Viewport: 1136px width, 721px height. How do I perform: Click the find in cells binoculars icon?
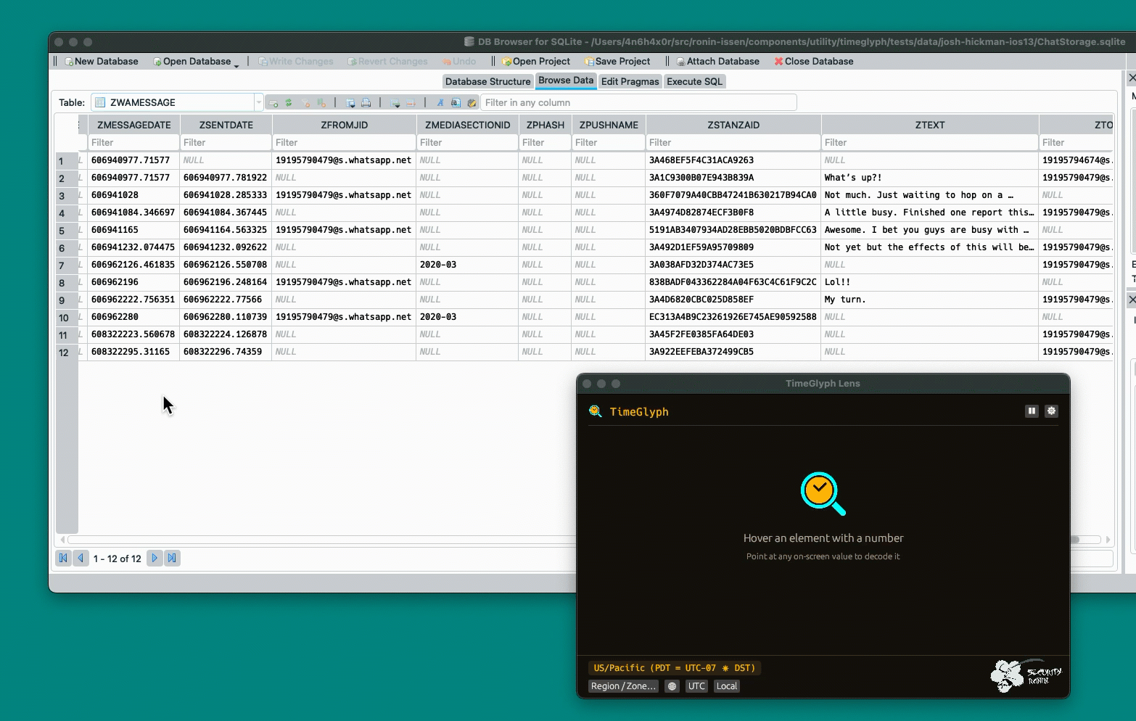click(x=456, y=103)
